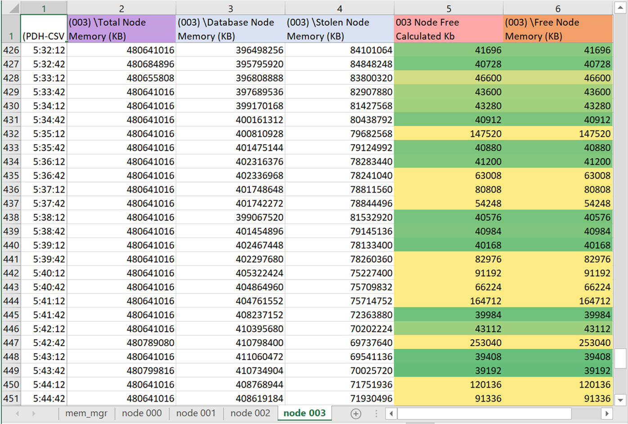The image size is (628, 424).
Task: Click the next-sheet navigation arrow
Action: 35,413
